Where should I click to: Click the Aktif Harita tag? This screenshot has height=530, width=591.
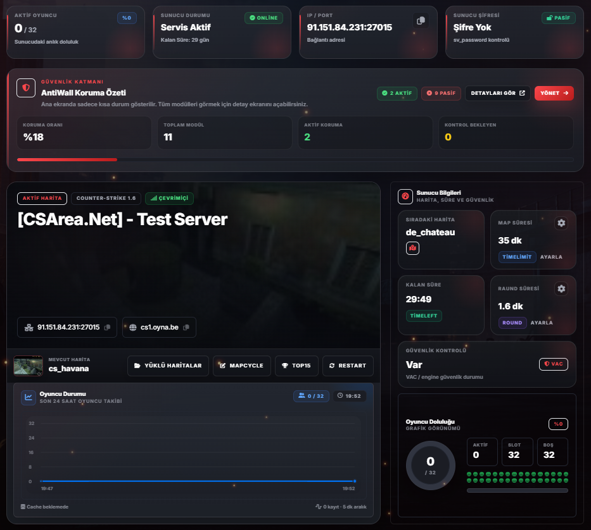point(42,198)
